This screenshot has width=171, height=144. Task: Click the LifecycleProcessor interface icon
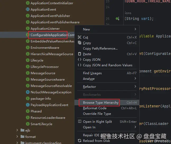pyautogui.click(x=28, y=67)
